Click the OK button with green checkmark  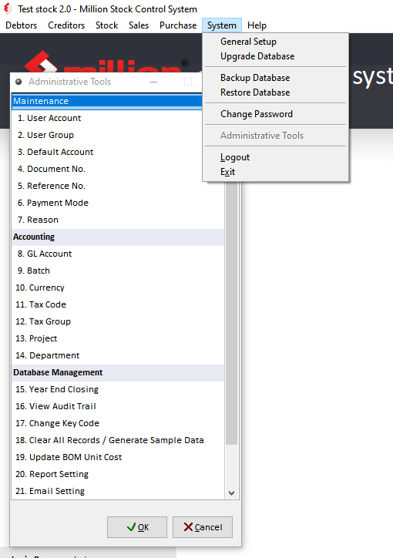137,527
